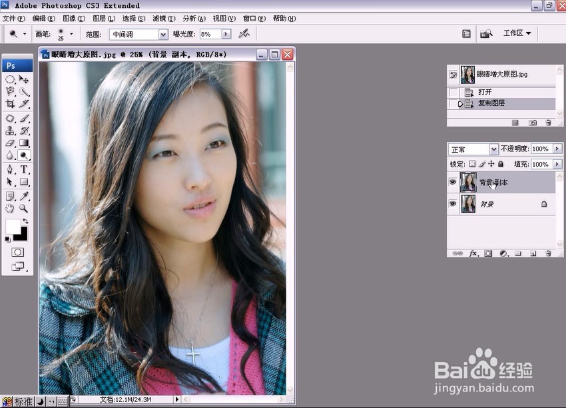Toggle lock position

pyautogui.click(x=491, y=164)
